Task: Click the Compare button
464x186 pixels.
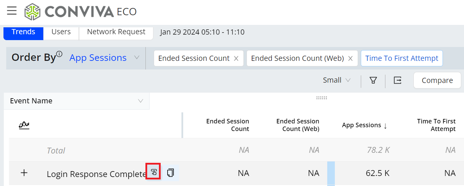Action: 437,80
